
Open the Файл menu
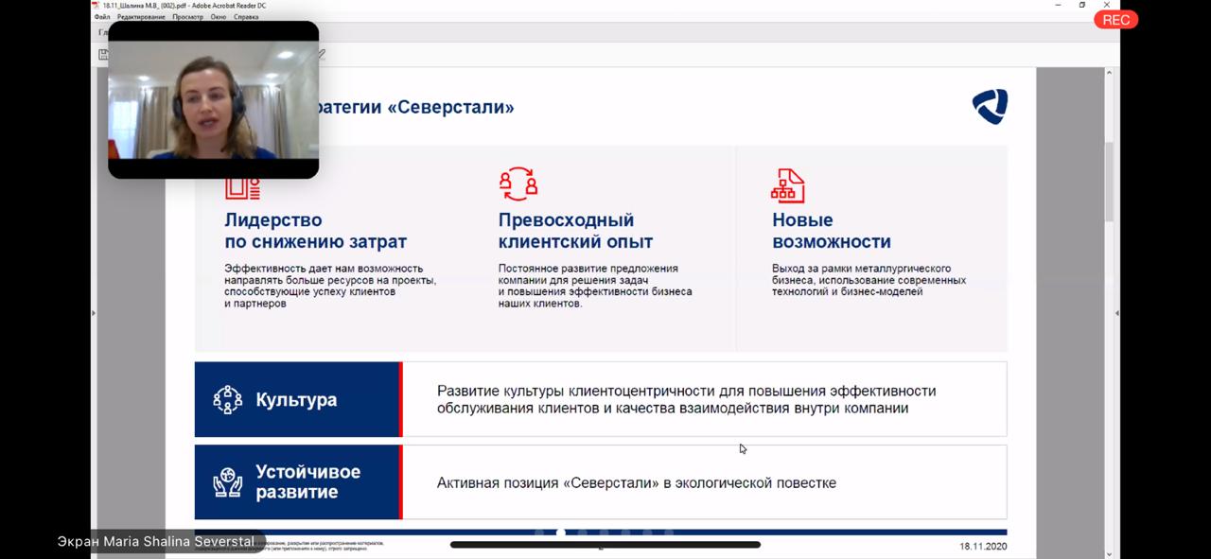[101, 17]
